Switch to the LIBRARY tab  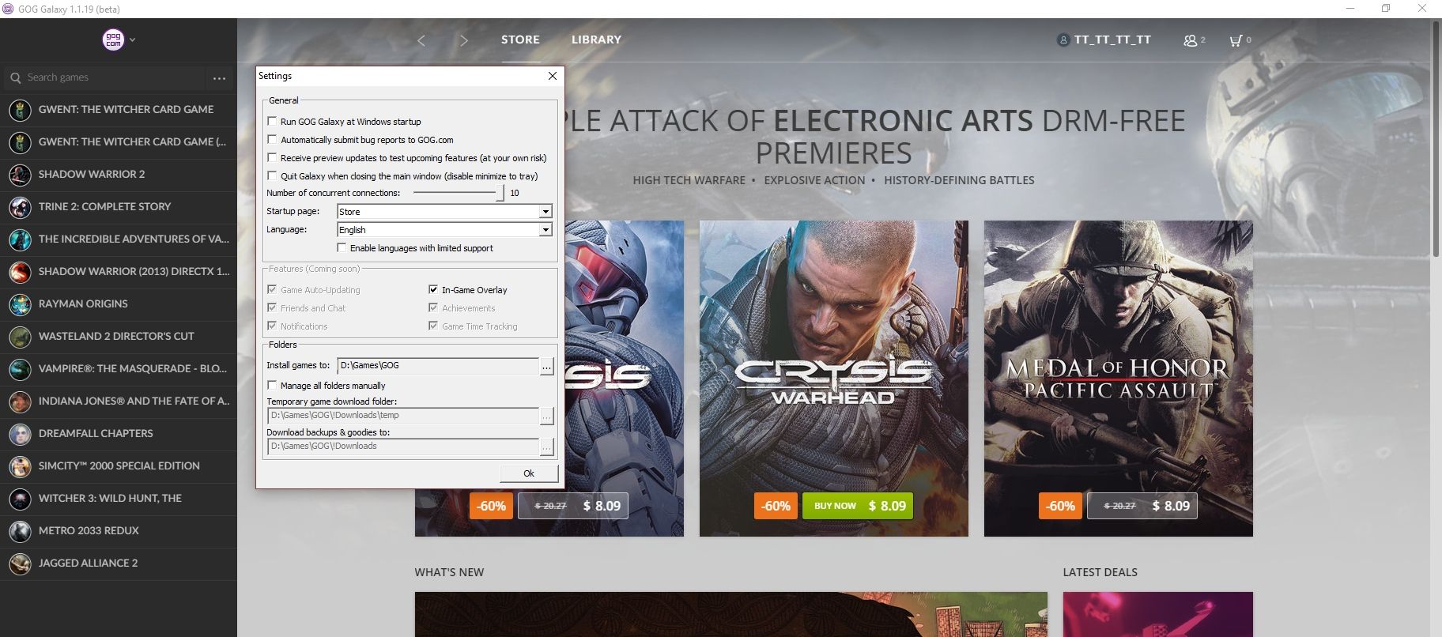(x=596, y=40)
